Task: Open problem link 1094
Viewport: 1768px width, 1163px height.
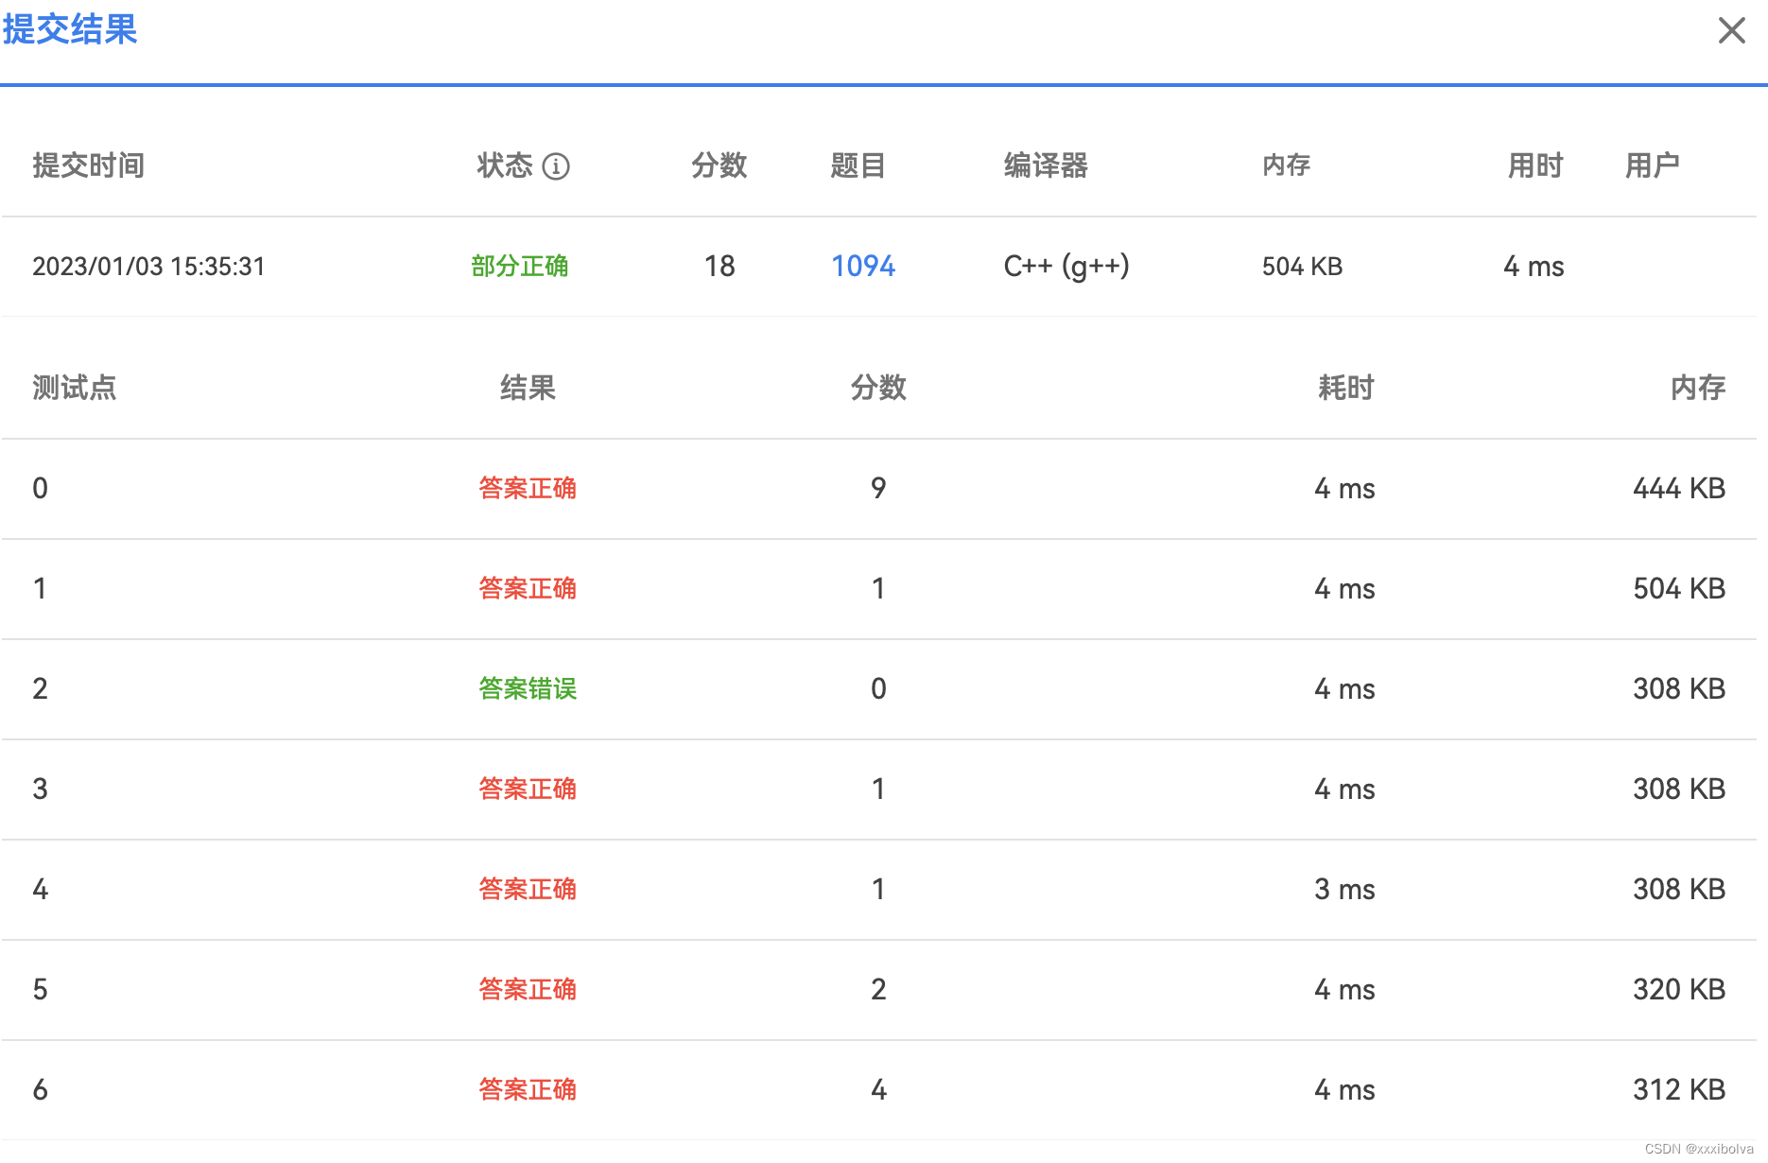Action: 862,266
